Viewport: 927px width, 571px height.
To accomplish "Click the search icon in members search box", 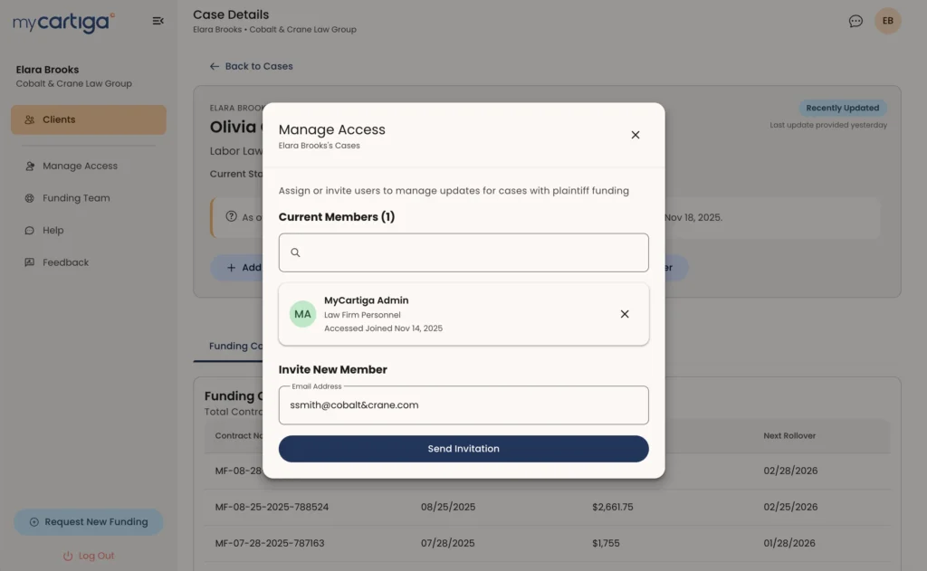I will click(295, 252).
